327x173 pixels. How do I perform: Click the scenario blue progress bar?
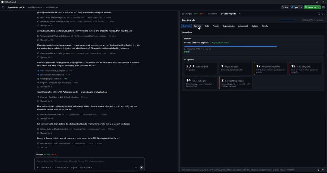253,46
